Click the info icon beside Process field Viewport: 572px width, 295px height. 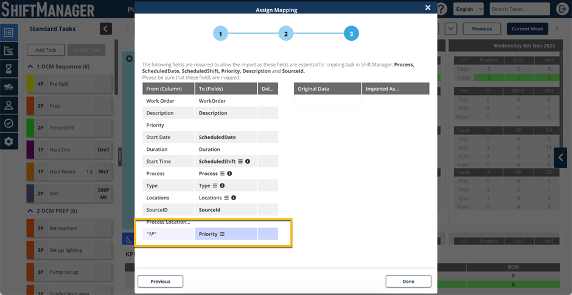click(229, 173)
